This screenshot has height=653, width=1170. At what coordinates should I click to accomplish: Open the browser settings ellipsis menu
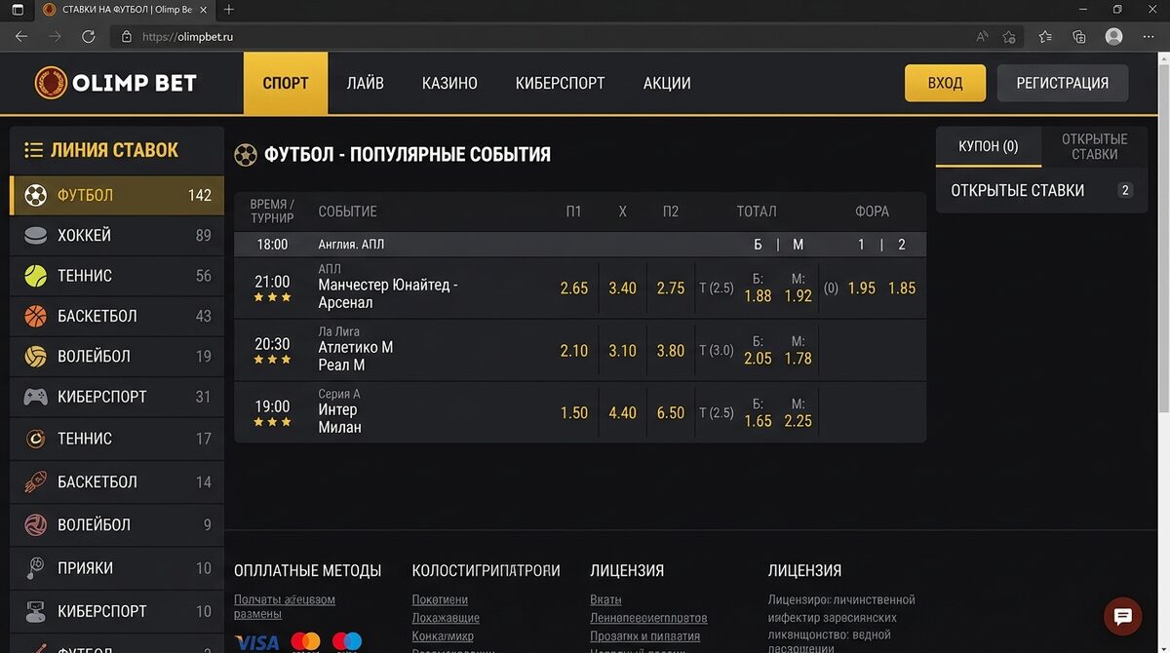[x=1149, y=37]
